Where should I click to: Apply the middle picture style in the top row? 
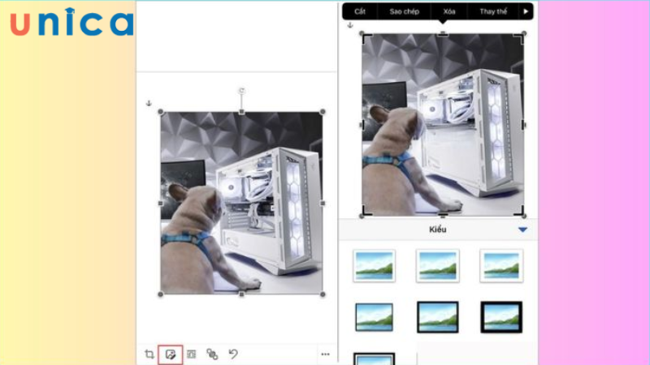click(x=438, y=266)
